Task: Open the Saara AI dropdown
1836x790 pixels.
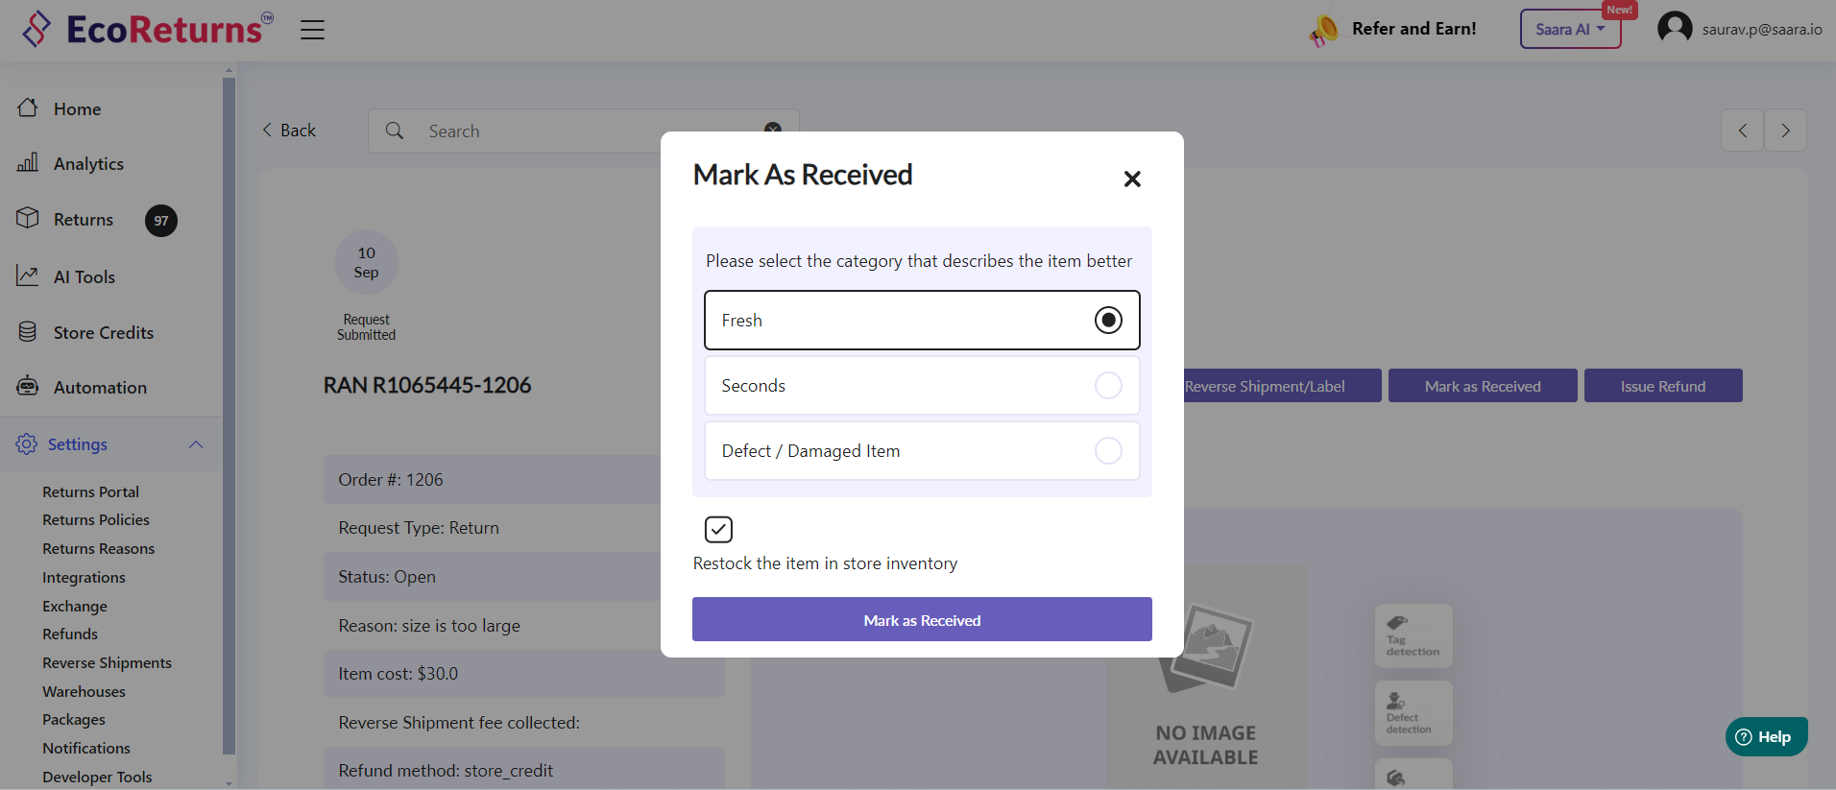Action: click(x=1569, y=29)
